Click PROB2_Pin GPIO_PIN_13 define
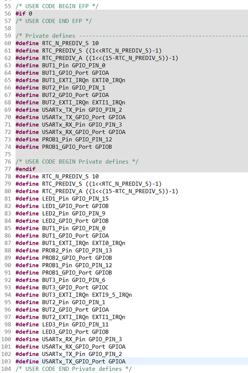 [64, 250]
